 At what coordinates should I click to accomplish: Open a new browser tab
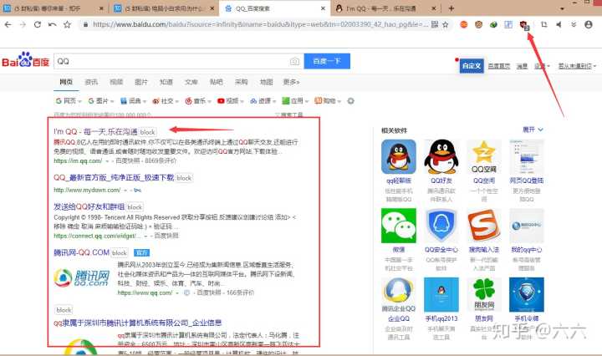[x=451, y=8]
